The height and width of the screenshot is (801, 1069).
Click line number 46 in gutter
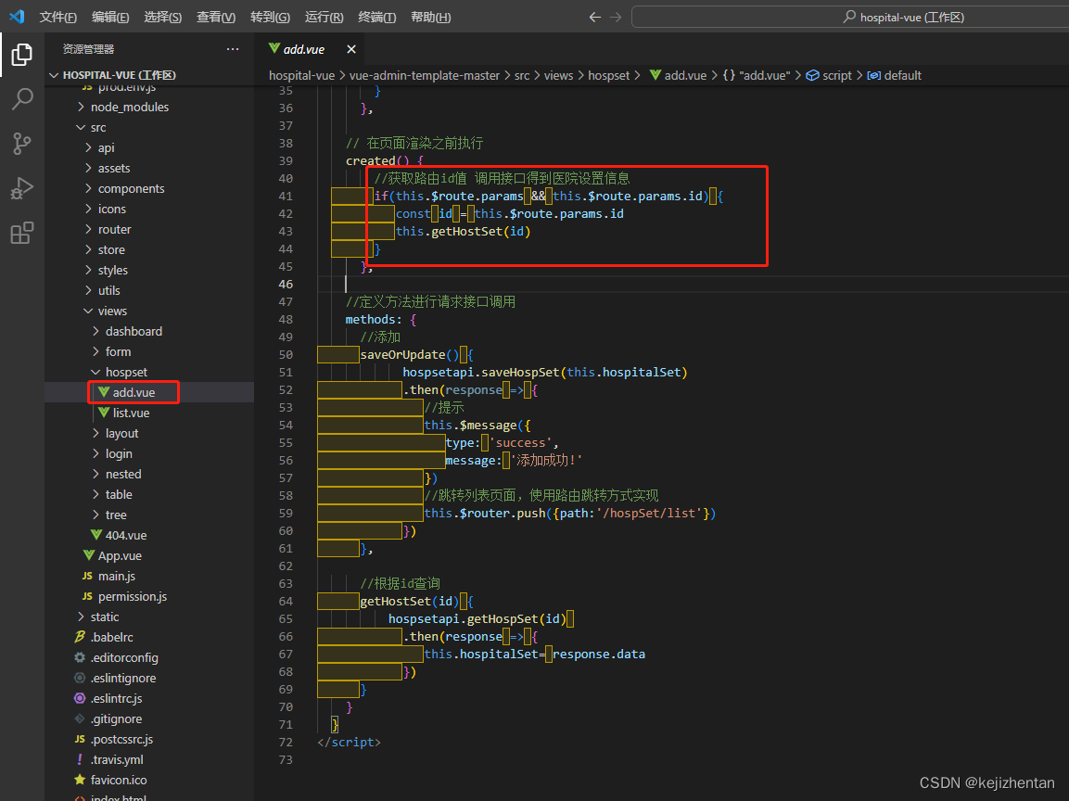point(286,285)
